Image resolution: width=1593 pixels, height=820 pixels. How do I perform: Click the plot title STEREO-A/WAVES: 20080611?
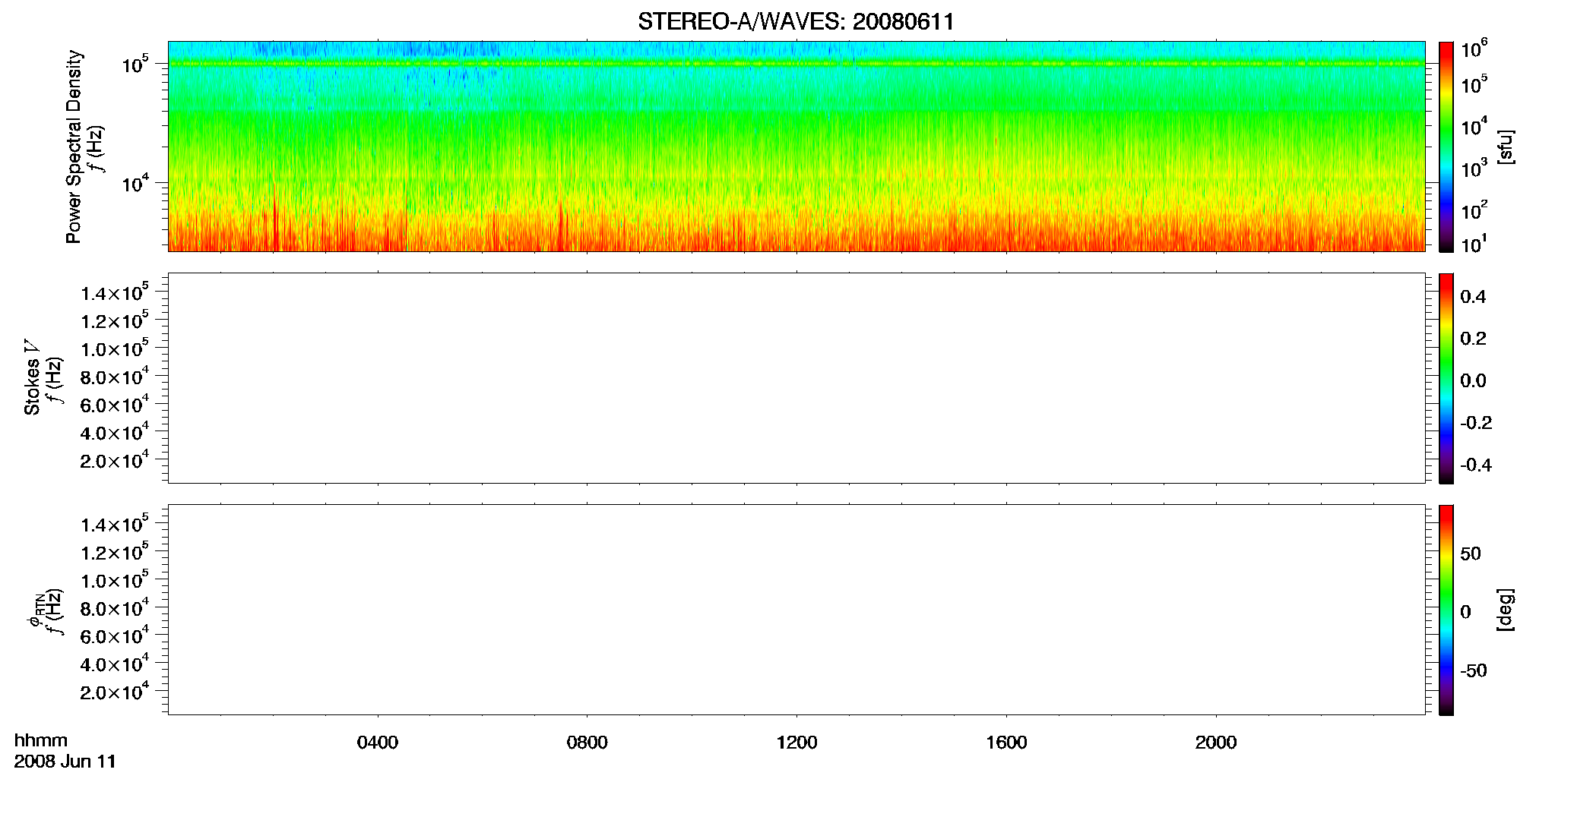pyautogui.click(x=796, y=22)
